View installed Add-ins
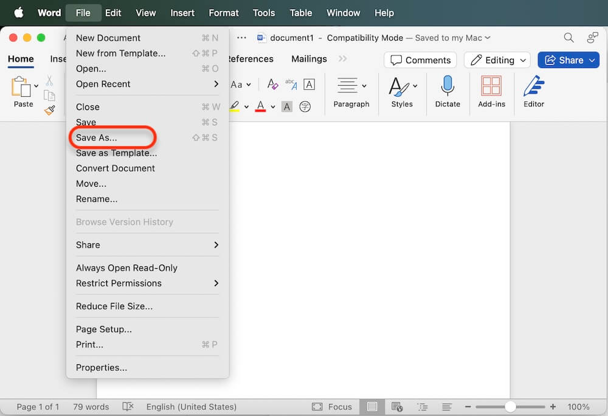Viewport: 608px width, 416px height. click(491, 91)
